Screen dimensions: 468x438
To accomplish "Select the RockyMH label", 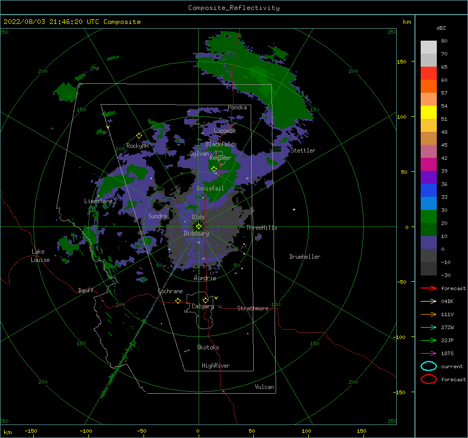I will pyautogui.click(x=137, y=146).
